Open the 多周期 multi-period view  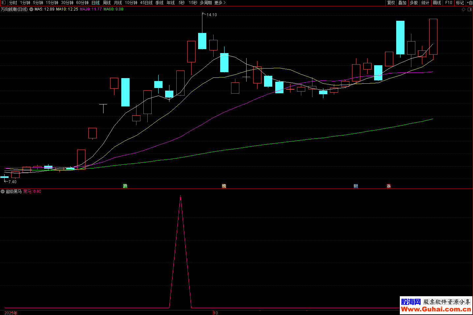(206, 3)
